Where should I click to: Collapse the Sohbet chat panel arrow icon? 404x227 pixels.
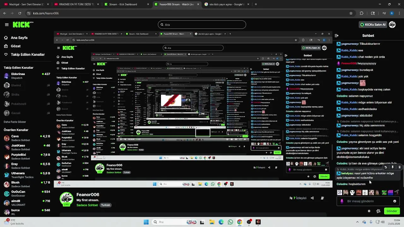coord(336,36)
